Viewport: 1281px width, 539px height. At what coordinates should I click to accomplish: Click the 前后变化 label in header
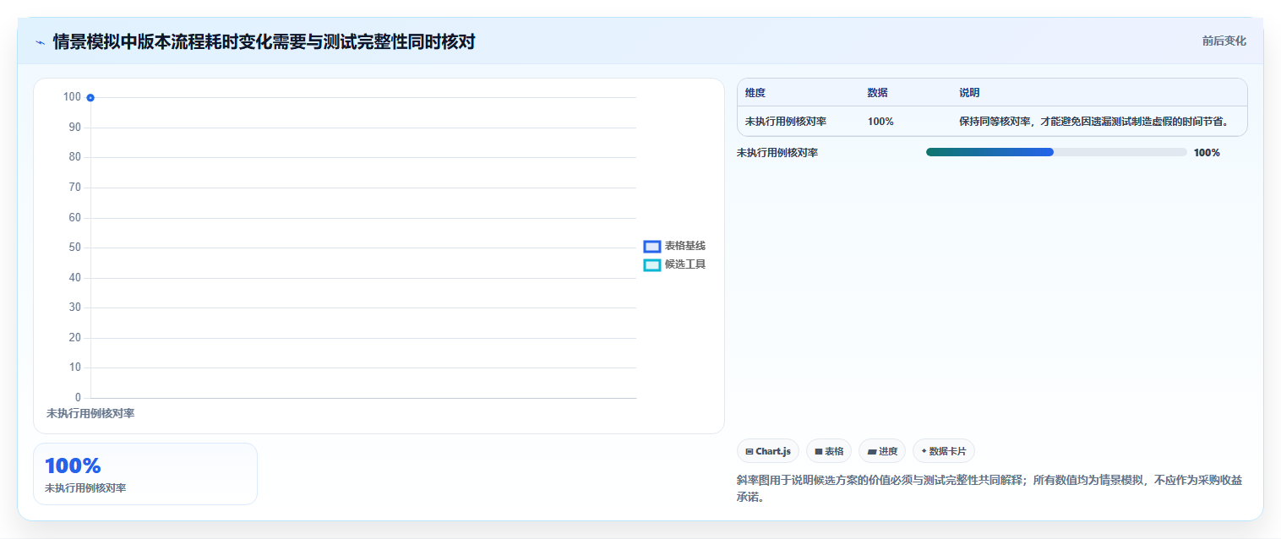coord(1224,41)
